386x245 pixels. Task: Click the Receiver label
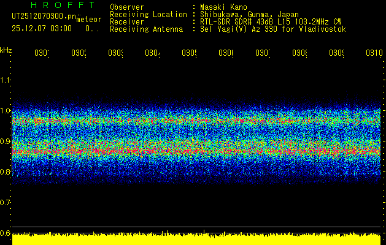point(127,22)
